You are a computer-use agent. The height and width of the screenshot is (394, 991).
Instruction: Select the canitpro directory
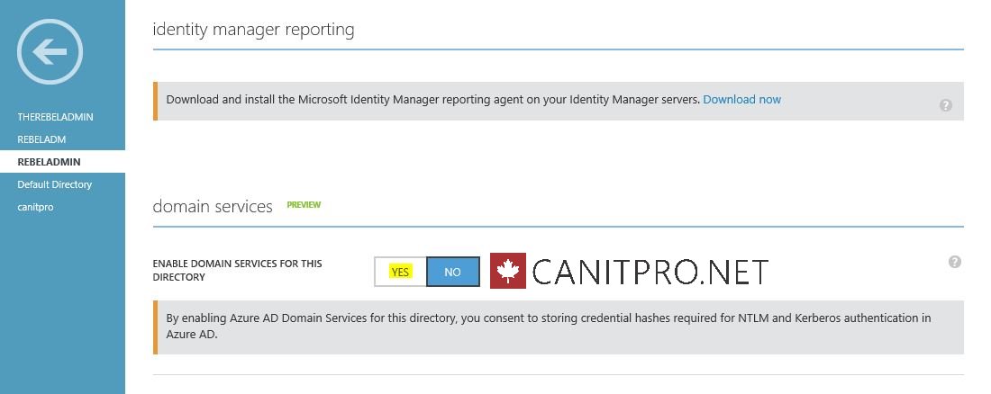(35, 207)
